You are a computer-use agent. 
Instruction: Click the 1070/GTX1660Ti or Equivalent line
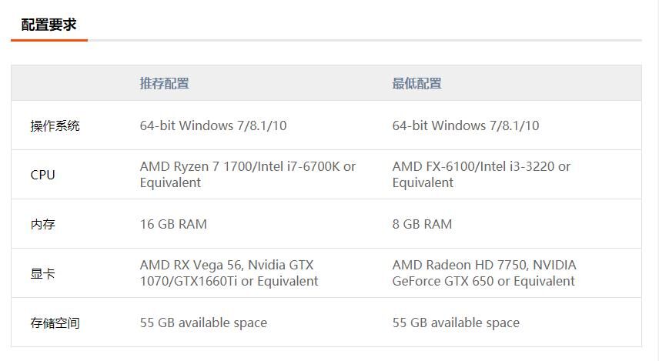(x=229, y=281)
